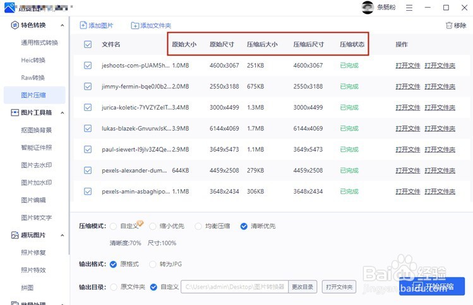
Task: Click file name jimmy-fermin-bqe0J0b2
Action: tap(136, 86)
